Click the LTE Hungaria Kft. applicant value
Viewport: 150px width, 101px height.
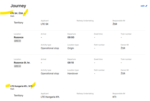(x=50, y=97)
